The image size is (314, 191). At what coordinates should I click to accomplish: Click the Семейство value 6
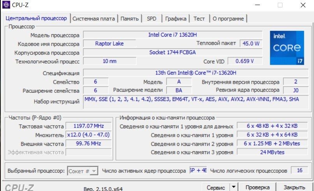tap(95, 81)
